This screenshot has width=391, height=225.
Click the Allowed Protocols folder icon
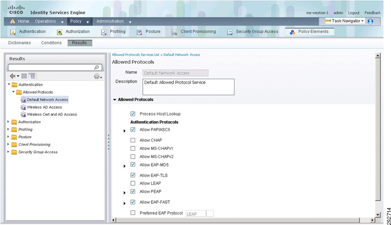19,92
